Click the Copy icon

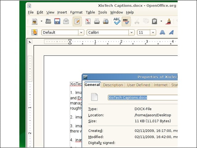coord(146,21)
